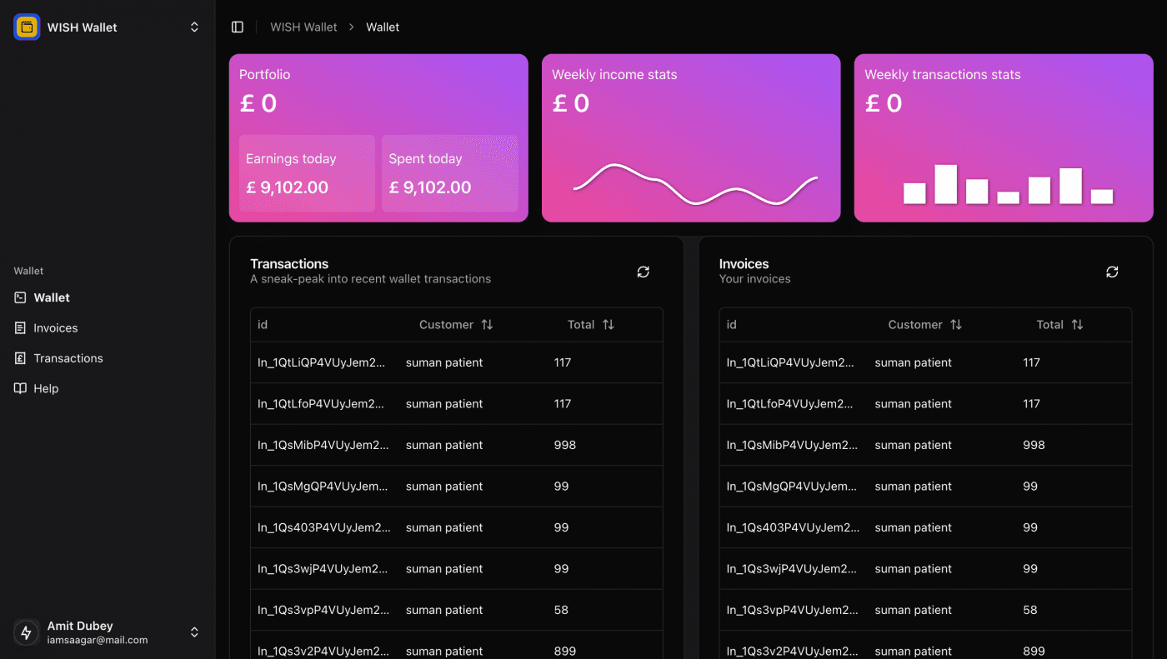Click Amit Dubey's avatar icon
The image size is (1167, 659).
pos(27,632)
